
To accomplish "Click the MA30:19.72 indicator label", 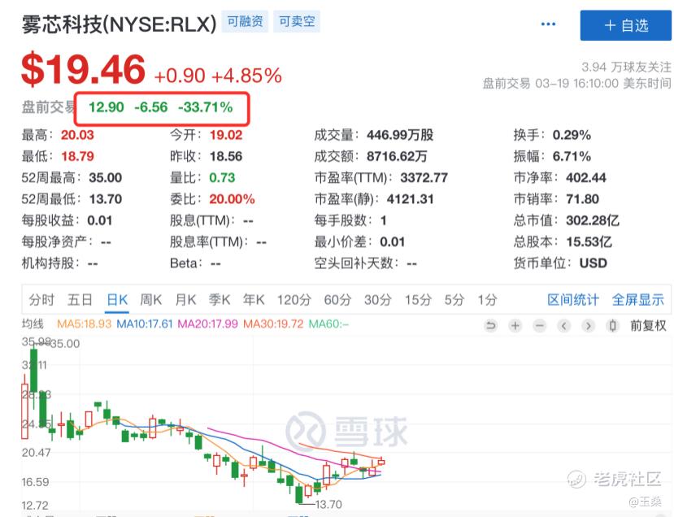I will pyautogui.click(x=273, y=324).
